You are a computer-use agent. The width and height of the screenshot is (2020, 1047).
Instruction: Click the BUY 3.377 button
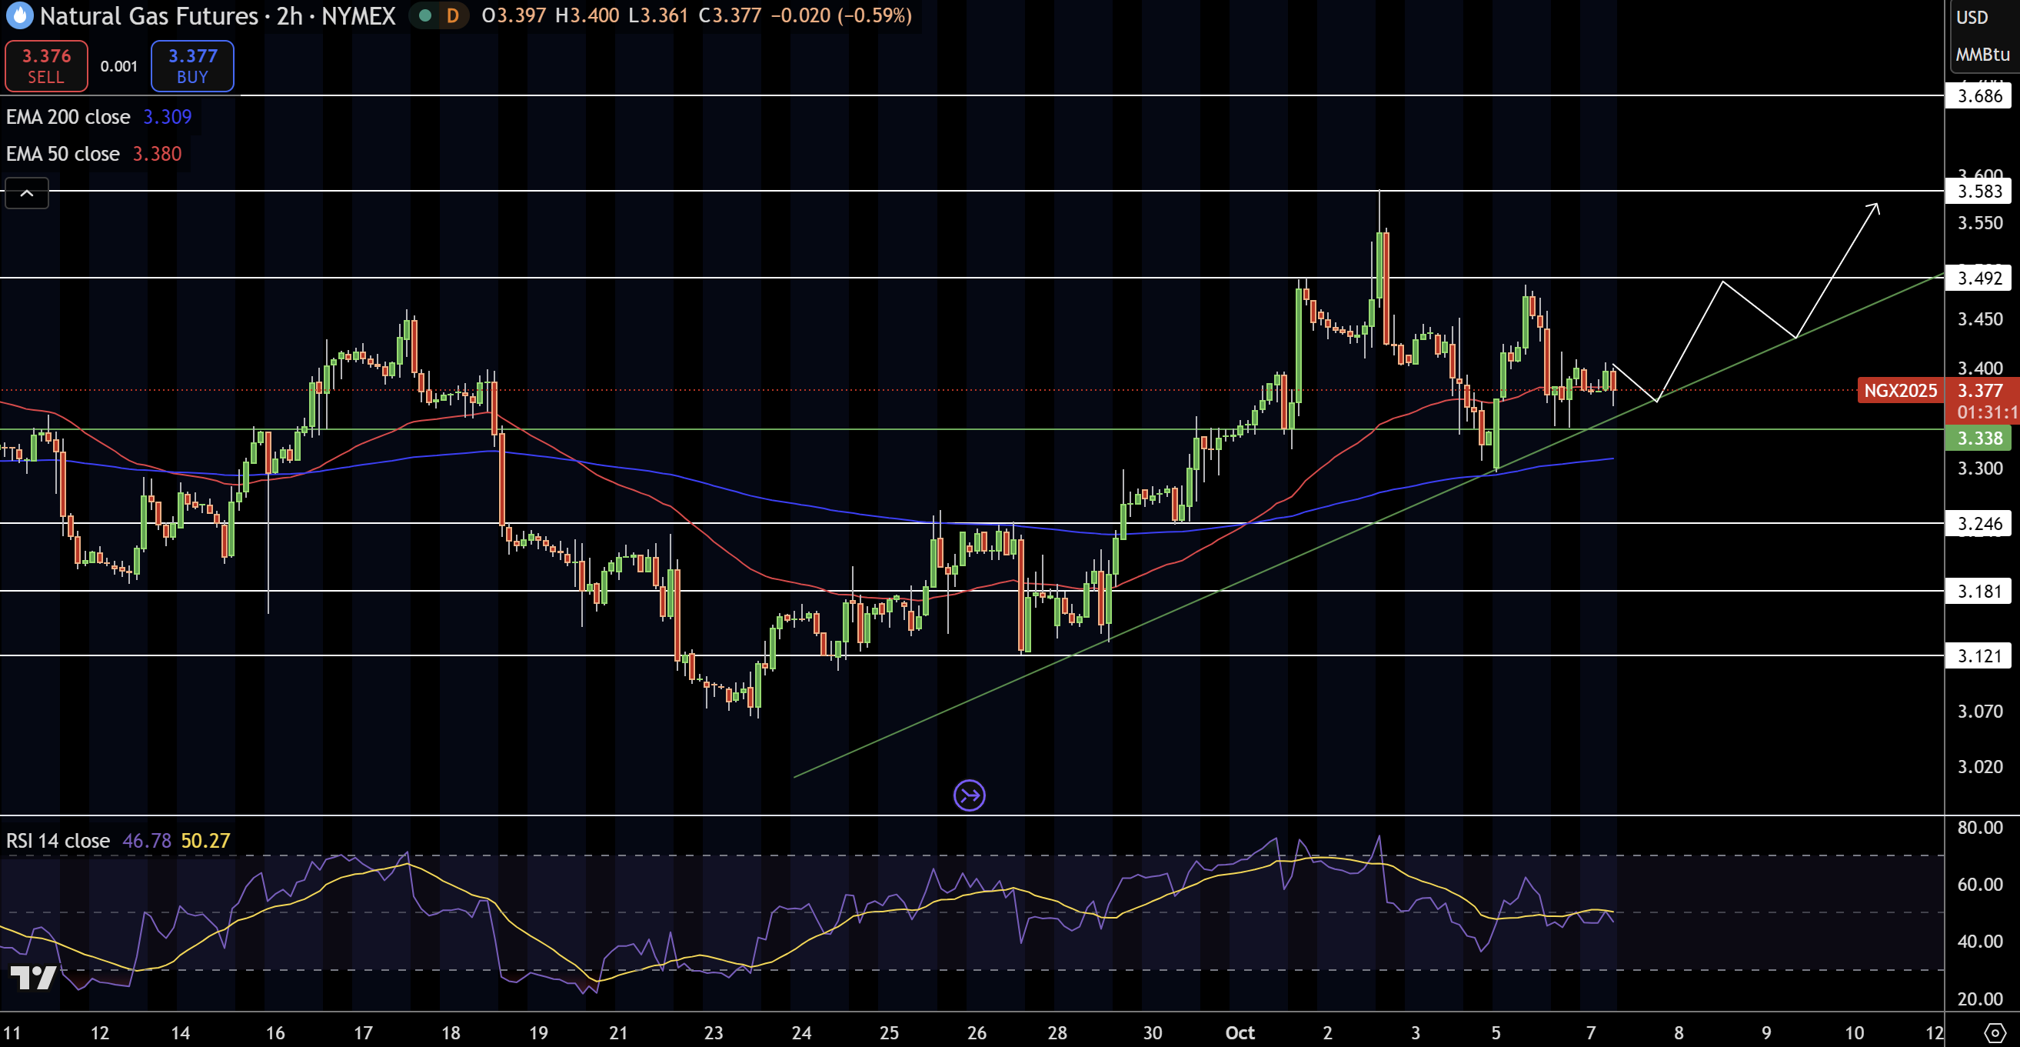pyautogui.click(x=192, y=66)
